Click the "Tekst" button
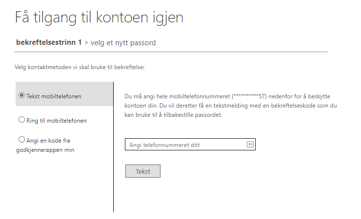The width and height of the screenshot is (361, 219). pos(143,171)
